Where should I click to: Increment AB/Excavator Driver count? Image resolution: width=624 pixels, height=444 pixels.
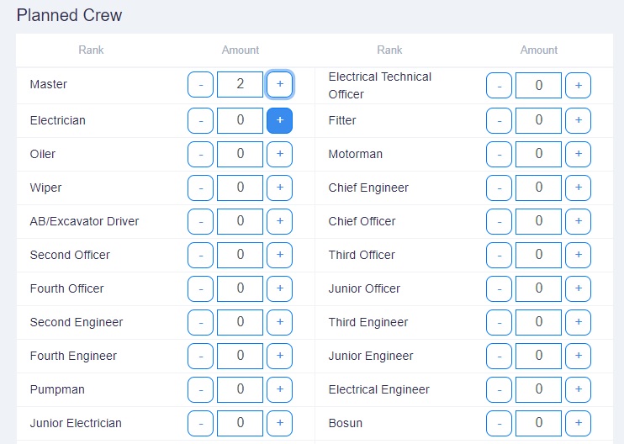point(280,221)
